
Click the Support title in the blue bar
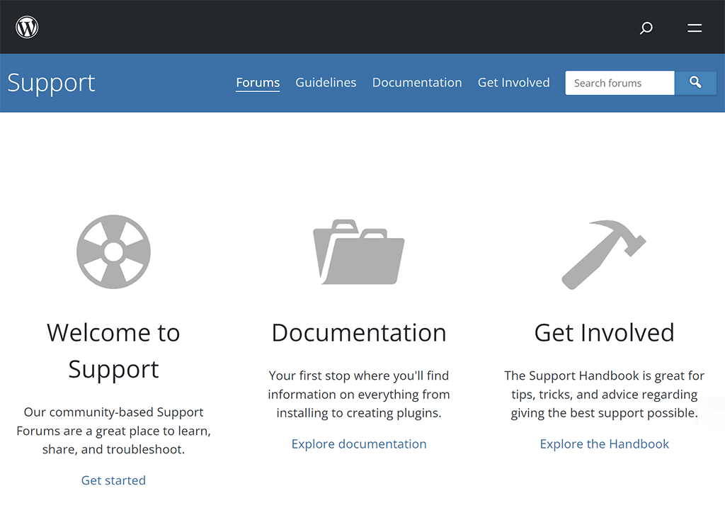[51, 83]
